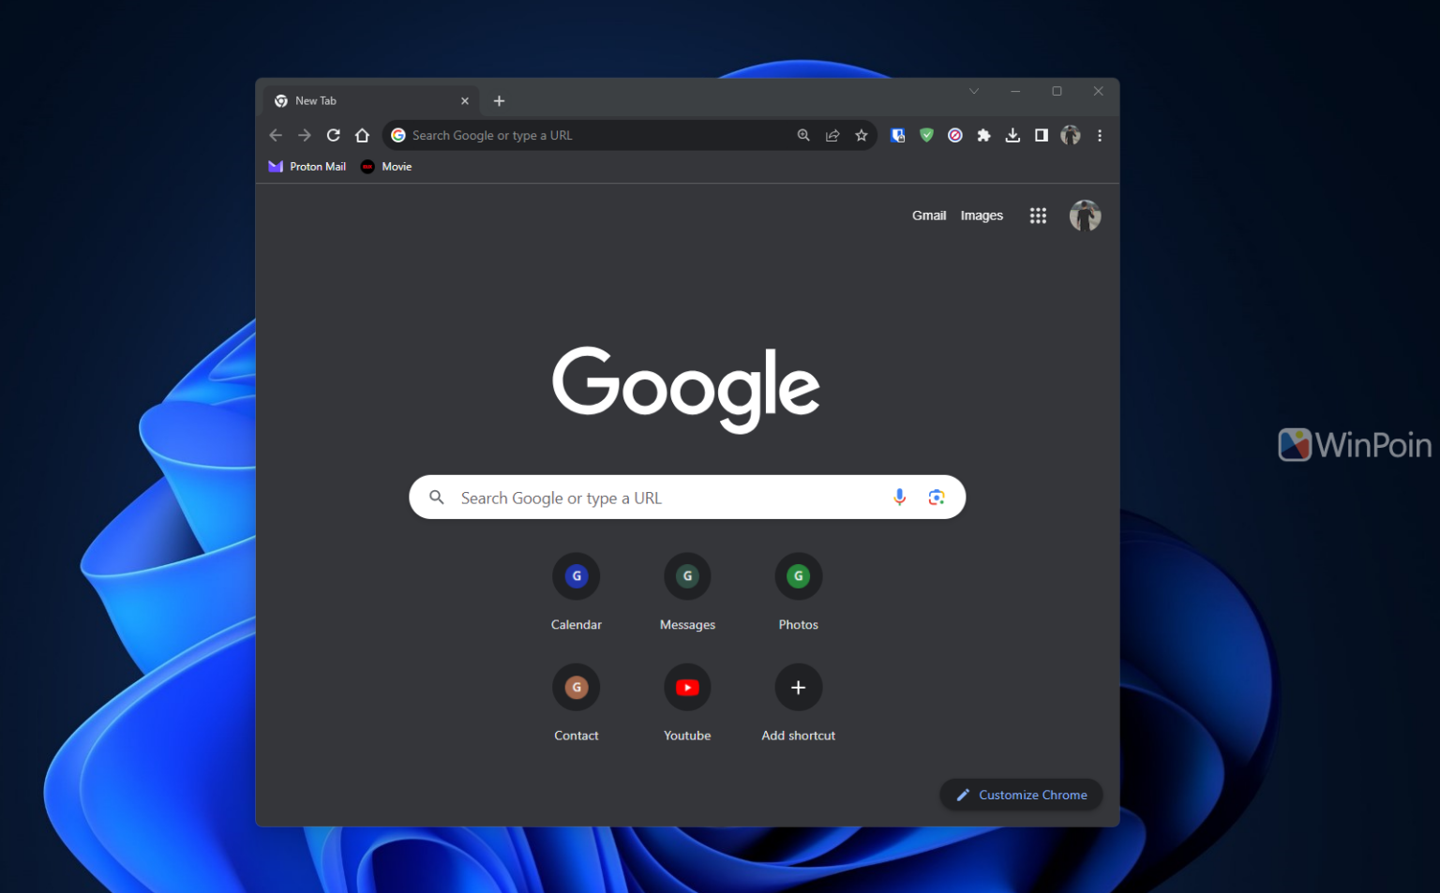Open the Extensions puzzle piece menu
1440x893 pixels.
coord(983,135)
